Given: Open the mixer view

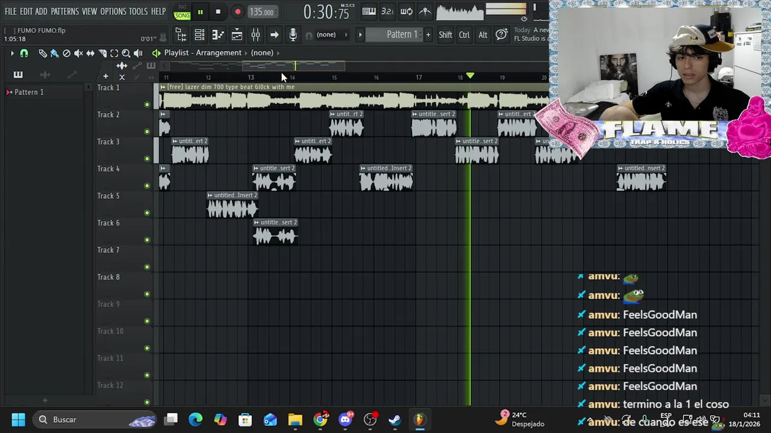Looking at the screenshot, I should click(x=255, y=35).
